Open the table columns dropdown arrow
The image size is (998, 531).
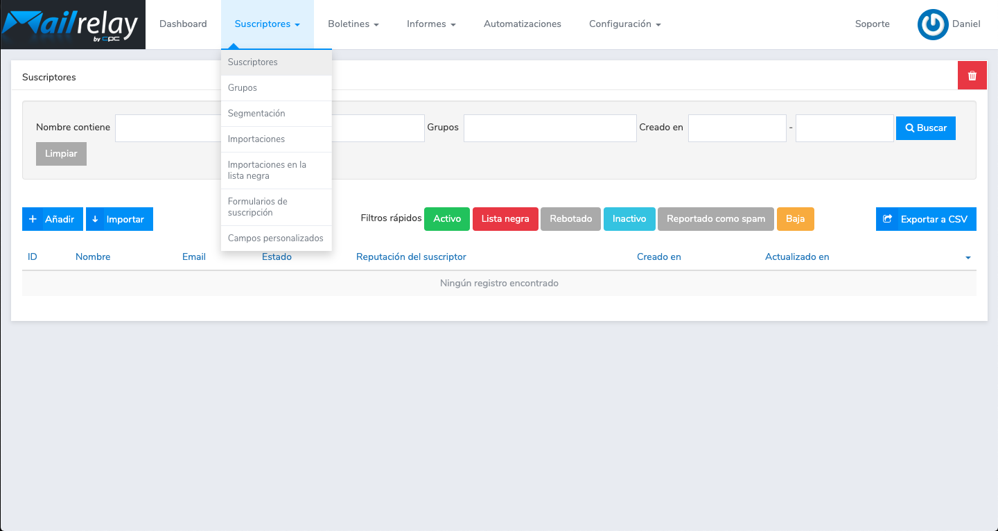[x=968, y=258]
